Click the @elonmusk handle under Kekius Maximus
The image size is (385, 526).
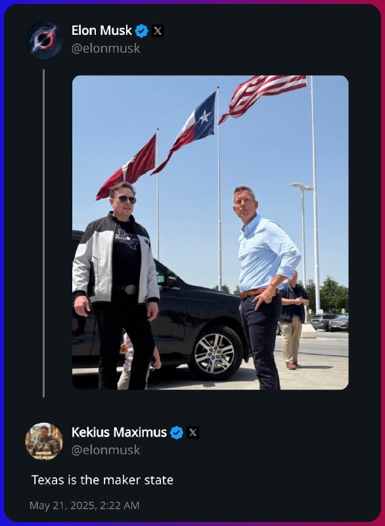[x=106, y=450]
